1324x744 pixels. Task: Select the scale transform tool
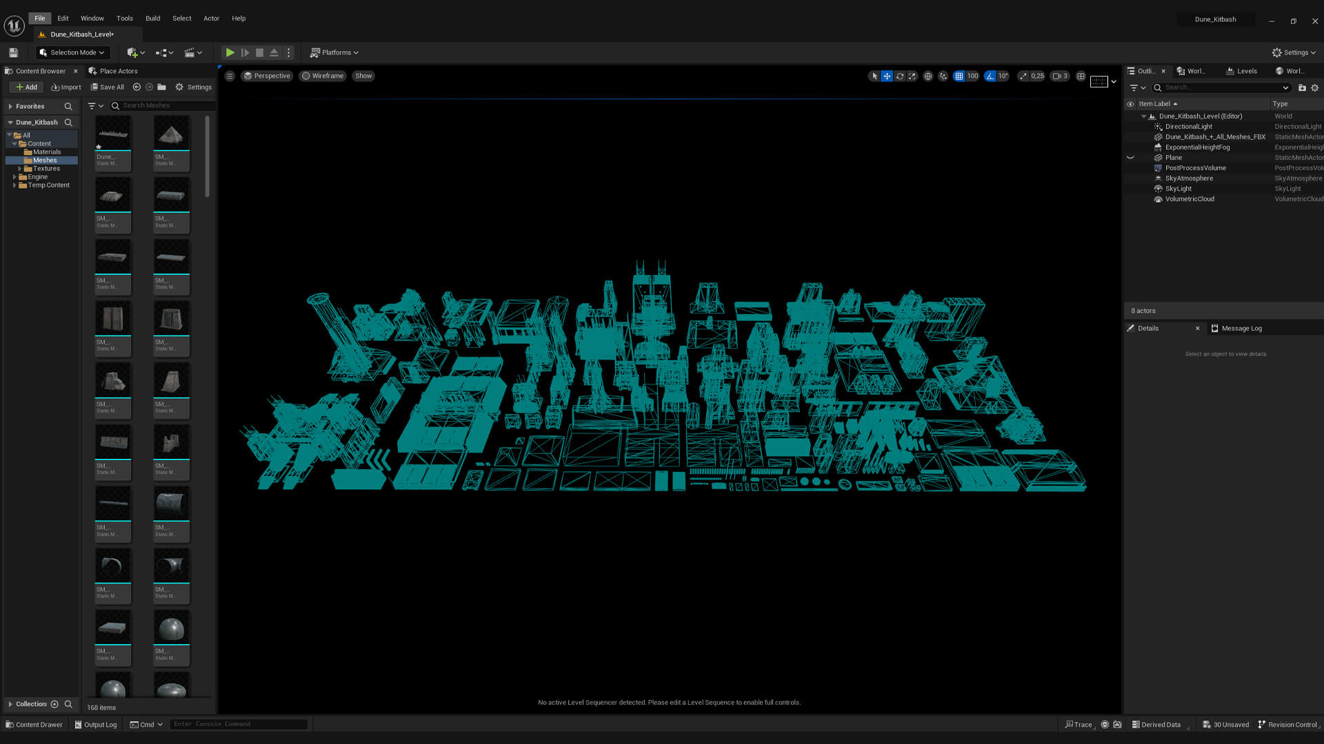[912, 76]
